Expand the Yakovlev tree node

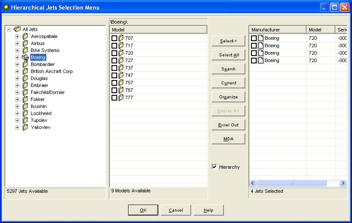coord(17,127)
